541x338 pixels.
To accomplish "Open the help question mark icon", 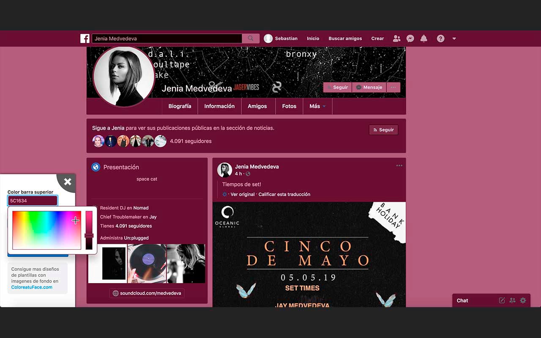I will click(x=440, y=38).
